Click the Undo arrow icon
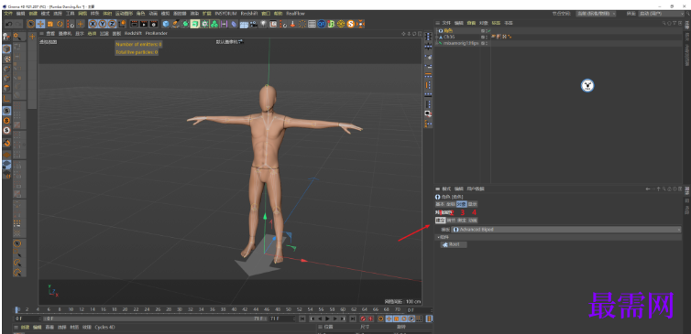The image size is (691, 334). 9,24
